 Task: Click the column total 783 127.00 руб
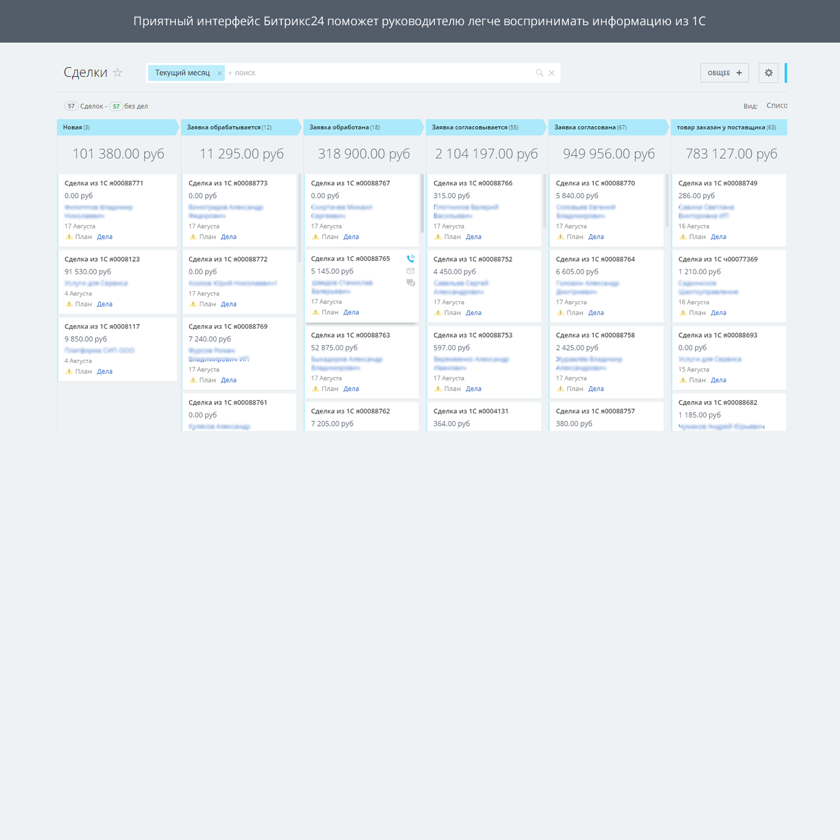pyautogui.click(x=731, y=154)
